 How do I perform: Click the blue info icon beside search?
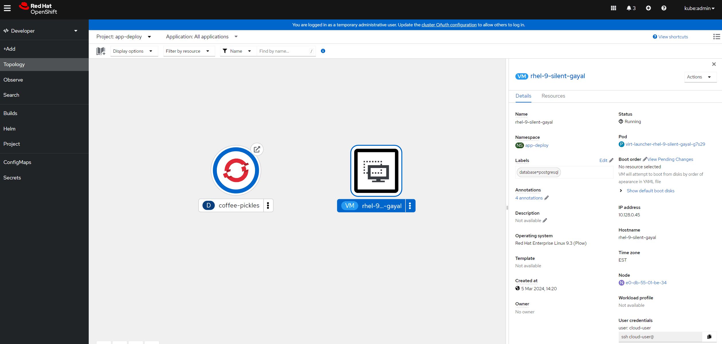click(x=323, y=51)
